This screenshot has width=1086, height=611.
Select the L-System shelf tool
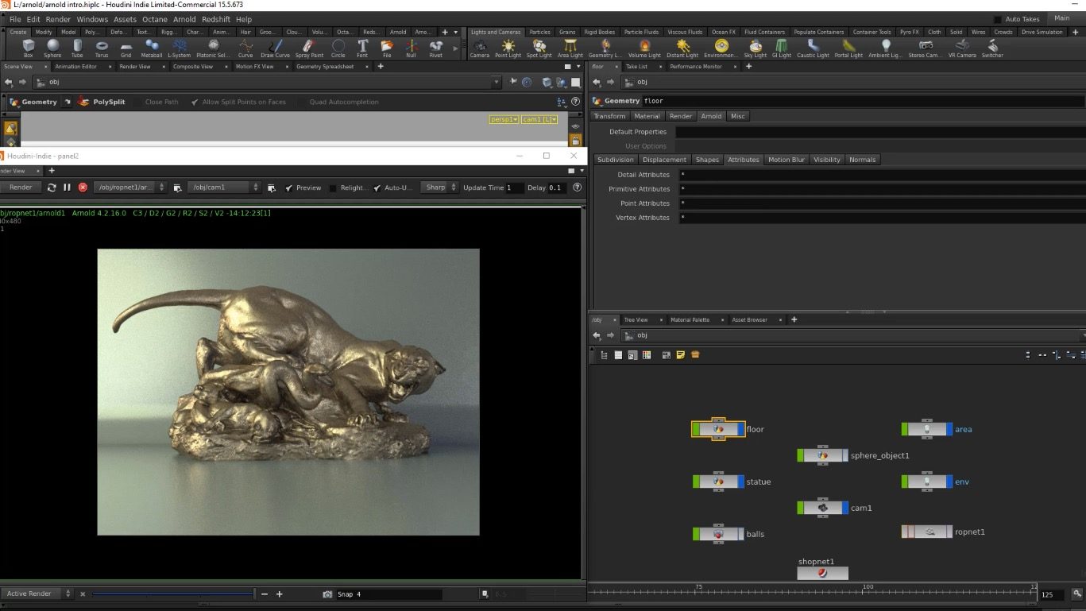(x=180, y=48)
